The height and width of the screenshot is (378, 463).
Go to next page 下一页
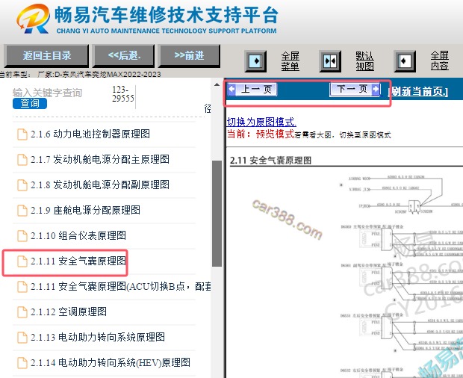355,89
